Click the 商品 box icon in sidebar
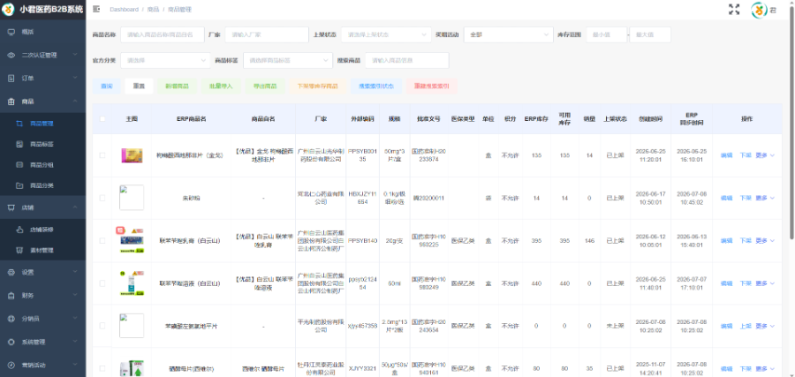This screenshot has width=795, height=377. 11,102
